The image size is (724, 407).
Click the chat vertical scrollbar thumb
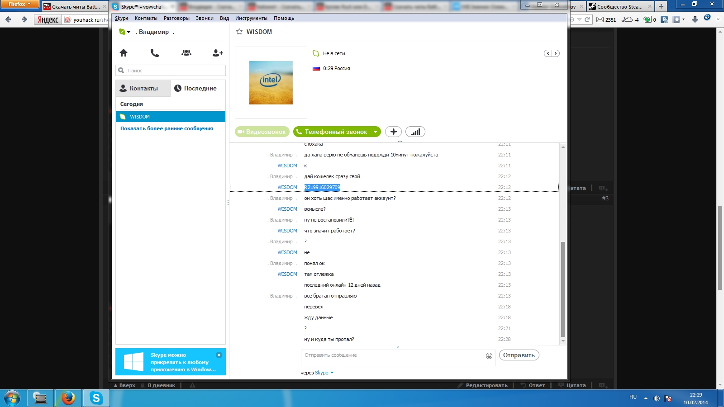[x=563, y=289]
